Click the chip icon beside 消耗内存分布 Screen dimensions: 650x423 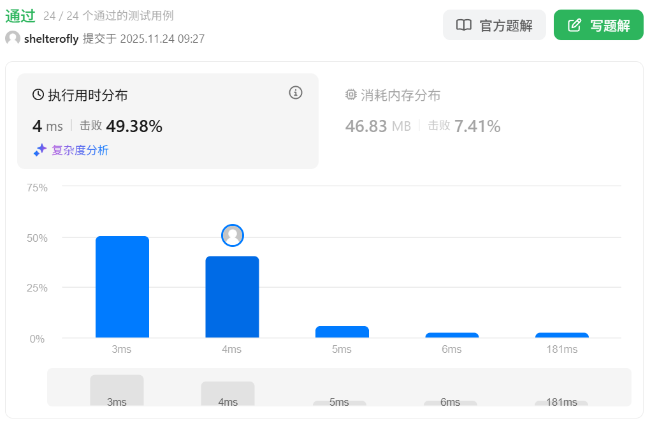(351, 95)
